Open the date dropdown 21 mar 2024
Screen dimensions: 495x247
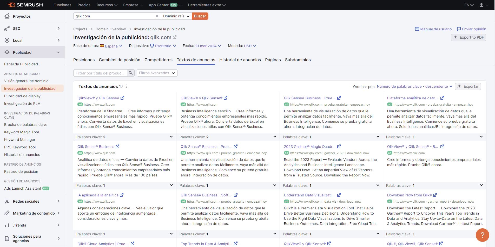pos(208,46)
